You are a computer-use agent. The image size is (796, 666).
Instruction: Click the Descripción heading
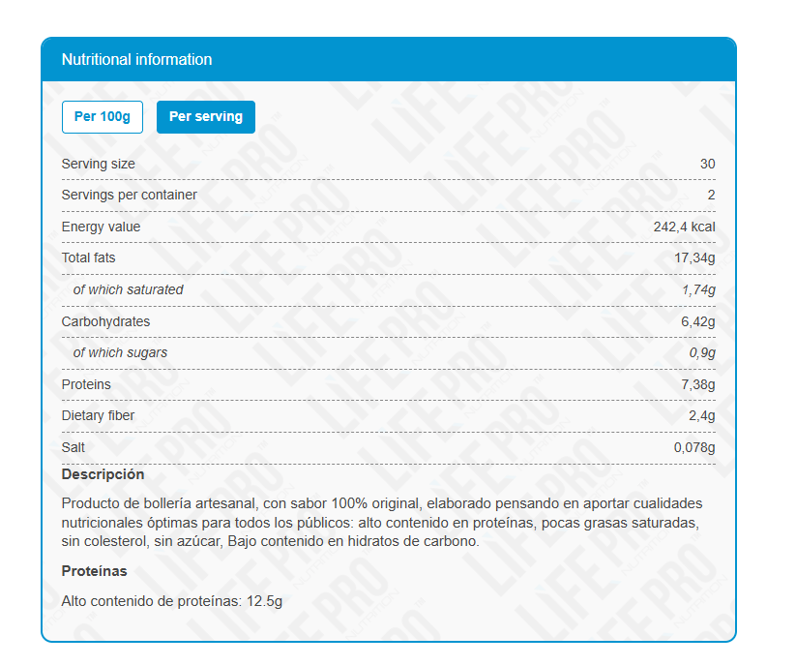point(103,474)
